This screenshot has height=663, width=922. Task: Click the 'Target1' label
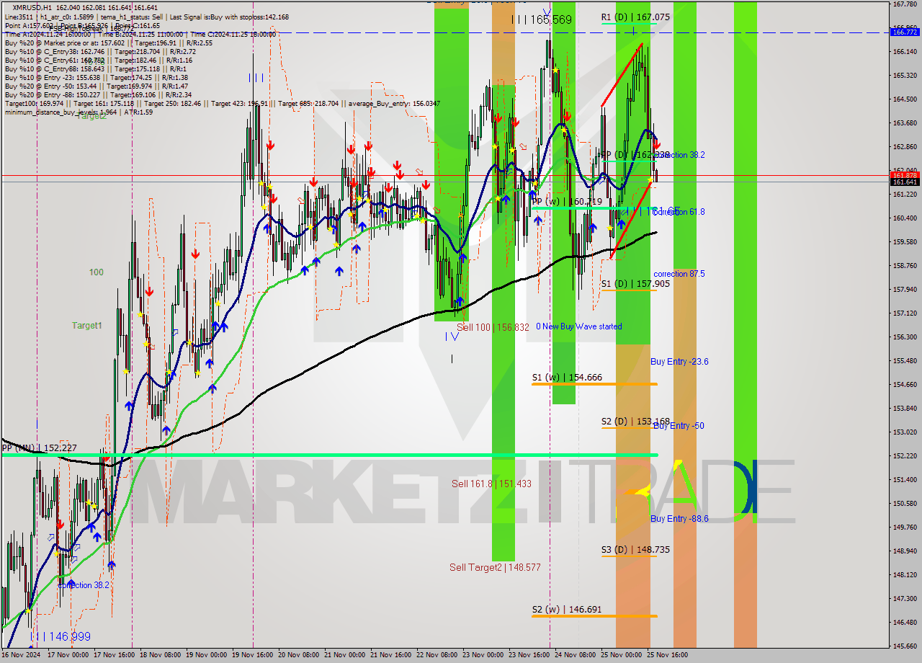coord(86,326)
